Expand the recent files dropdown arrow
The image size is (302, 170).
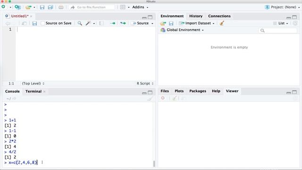(34, 8)
